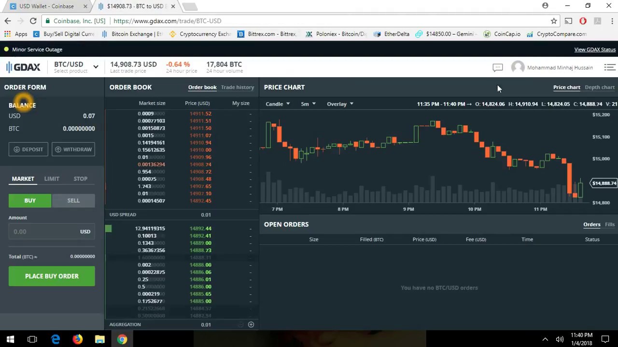Bookmark this page with the star icon
Viewport: 618px width, 347px height.
point(554,21)
